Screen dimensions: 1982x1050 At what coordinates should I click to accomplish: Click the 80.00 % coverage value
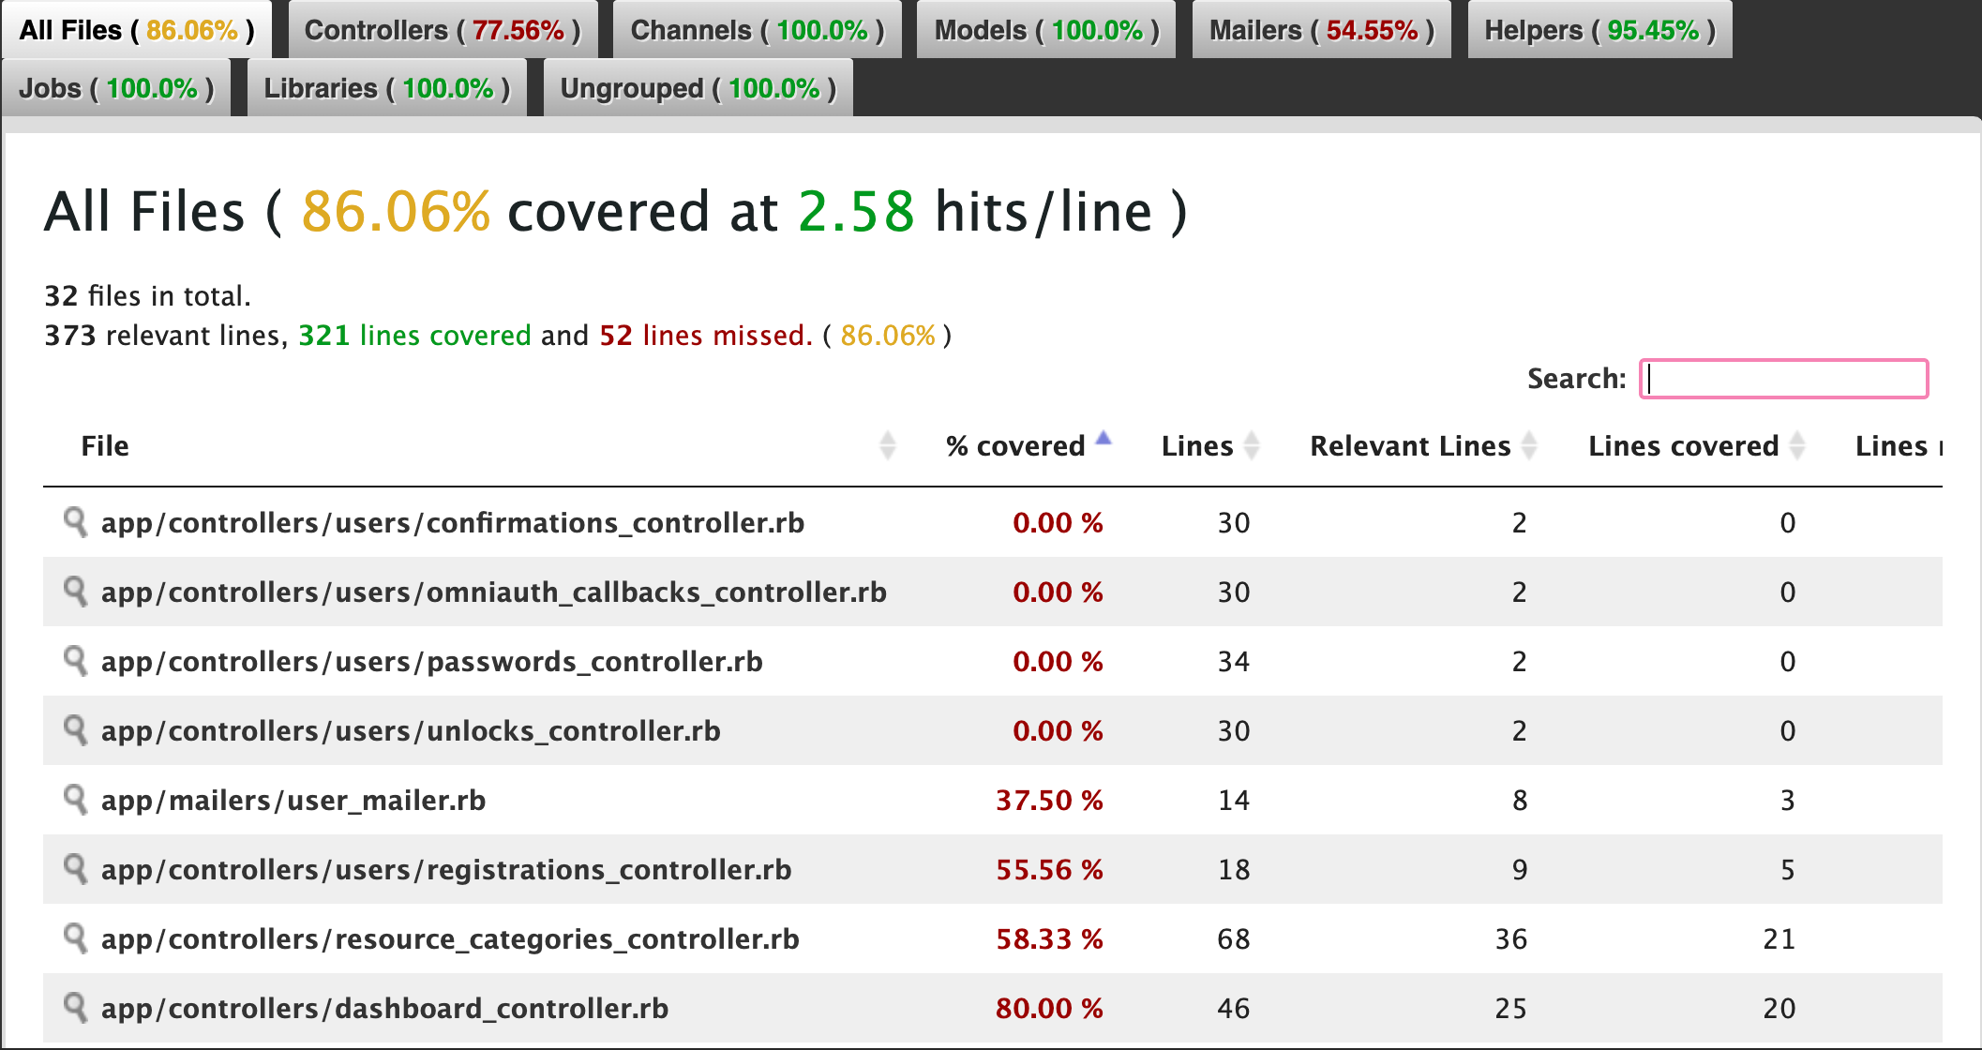1049,1008
